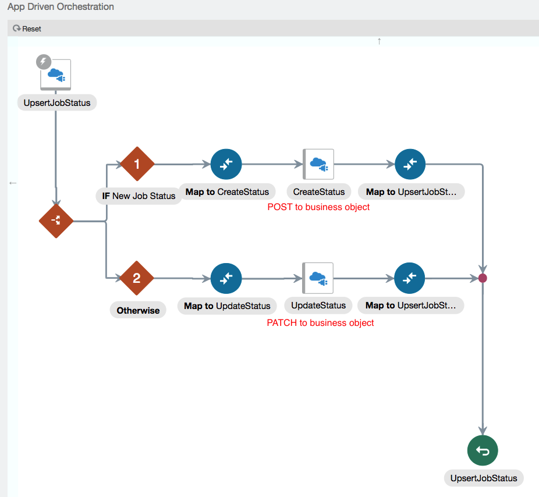
Task: Click the IF New Job Status label
Action: click(x=139, y=196)
